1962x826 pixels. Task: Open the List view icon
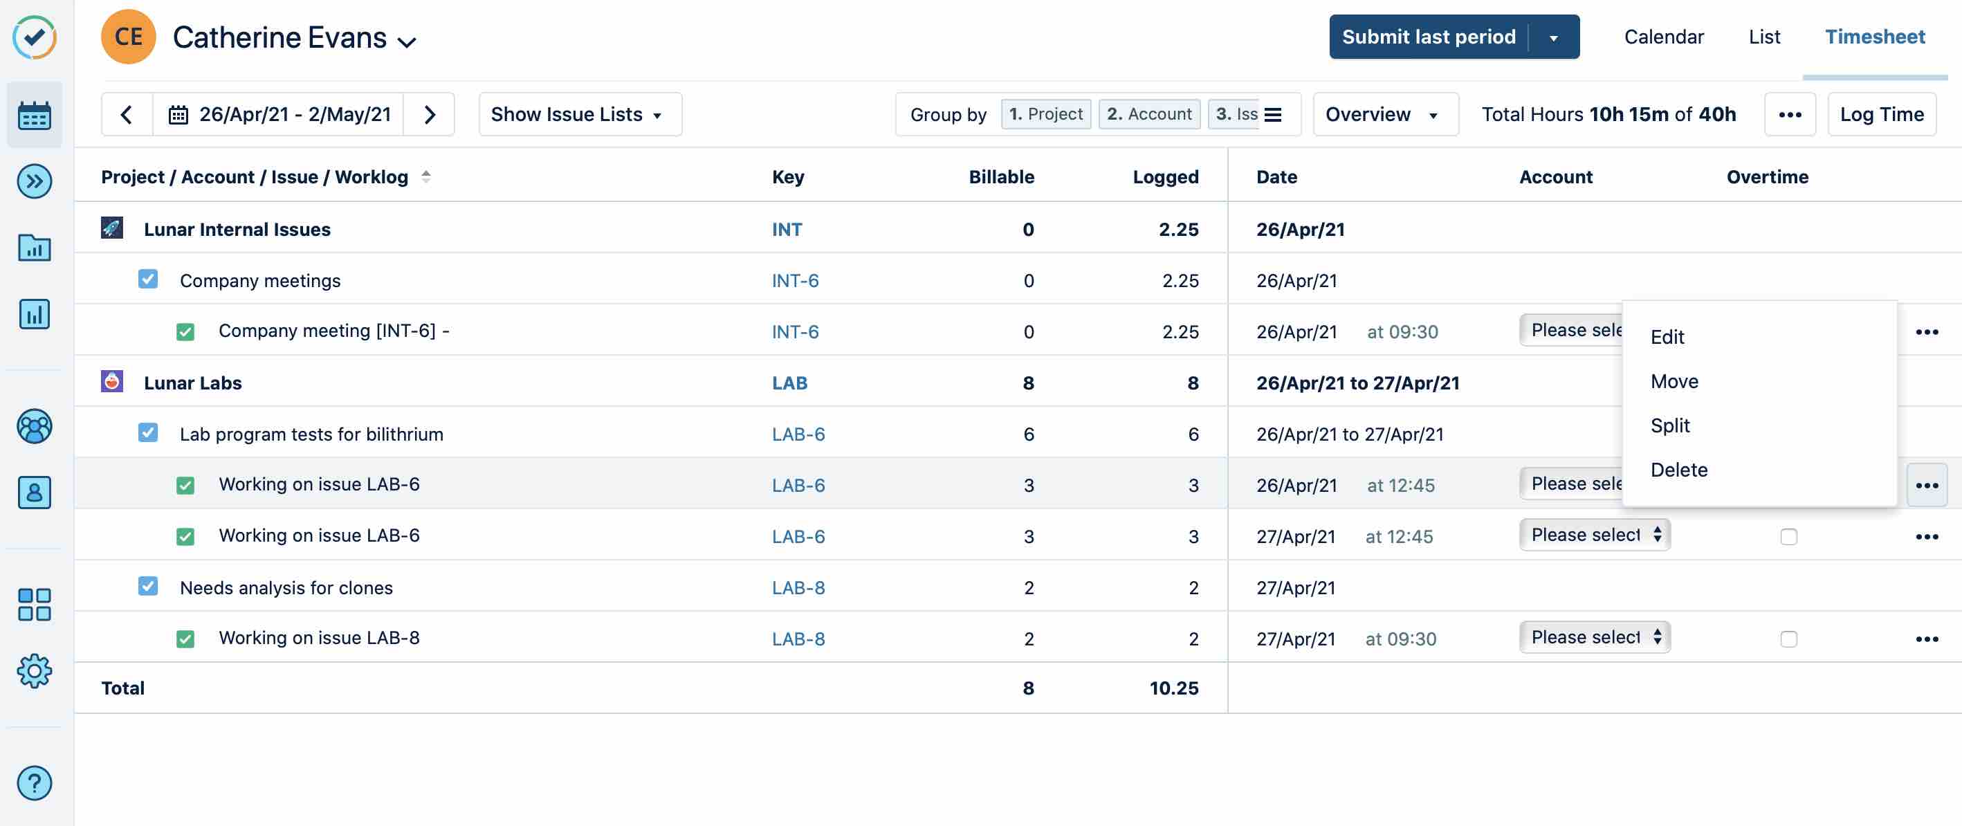pos(1764,36)
